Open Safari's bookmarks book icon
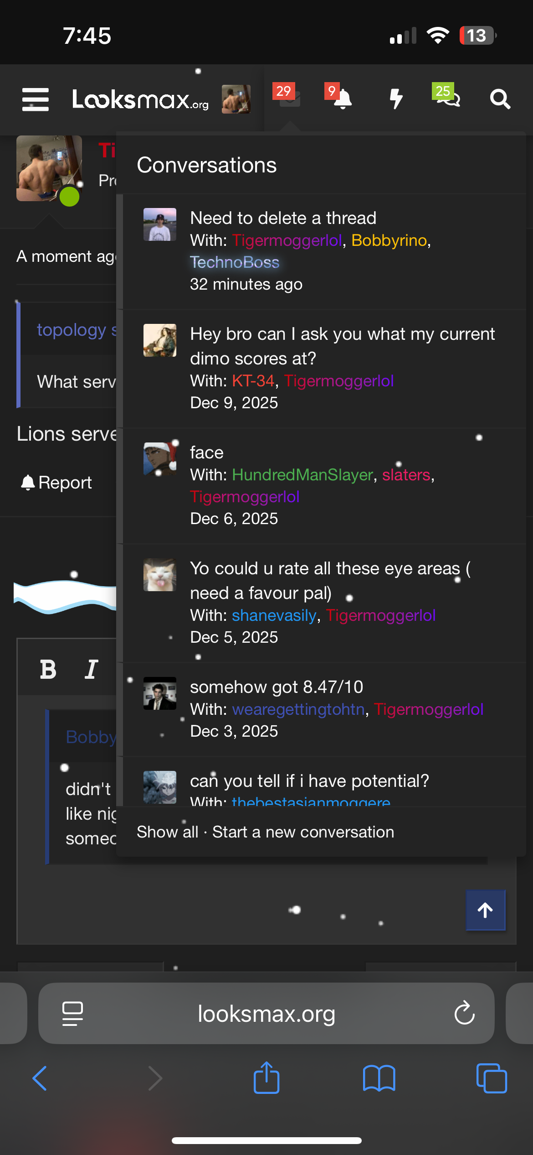533x1155 pixels. (x=379, y=1078)
